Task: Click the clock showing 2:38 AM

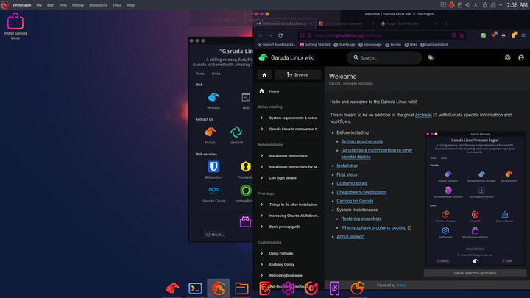Action: [x=517, y=4]
